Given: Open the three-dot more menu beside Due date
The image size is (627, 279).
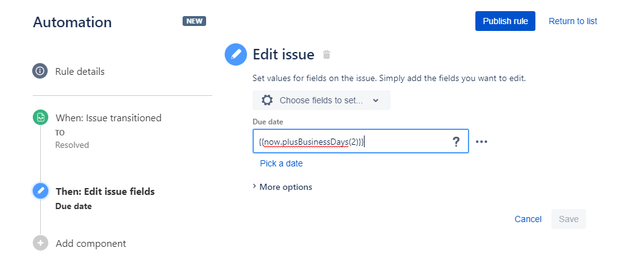Looking at the screenshot, I should [482, 142].
